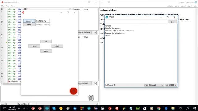The image size is (198, 111).
Task: Click the left direction button
Action: click(34, 46)
